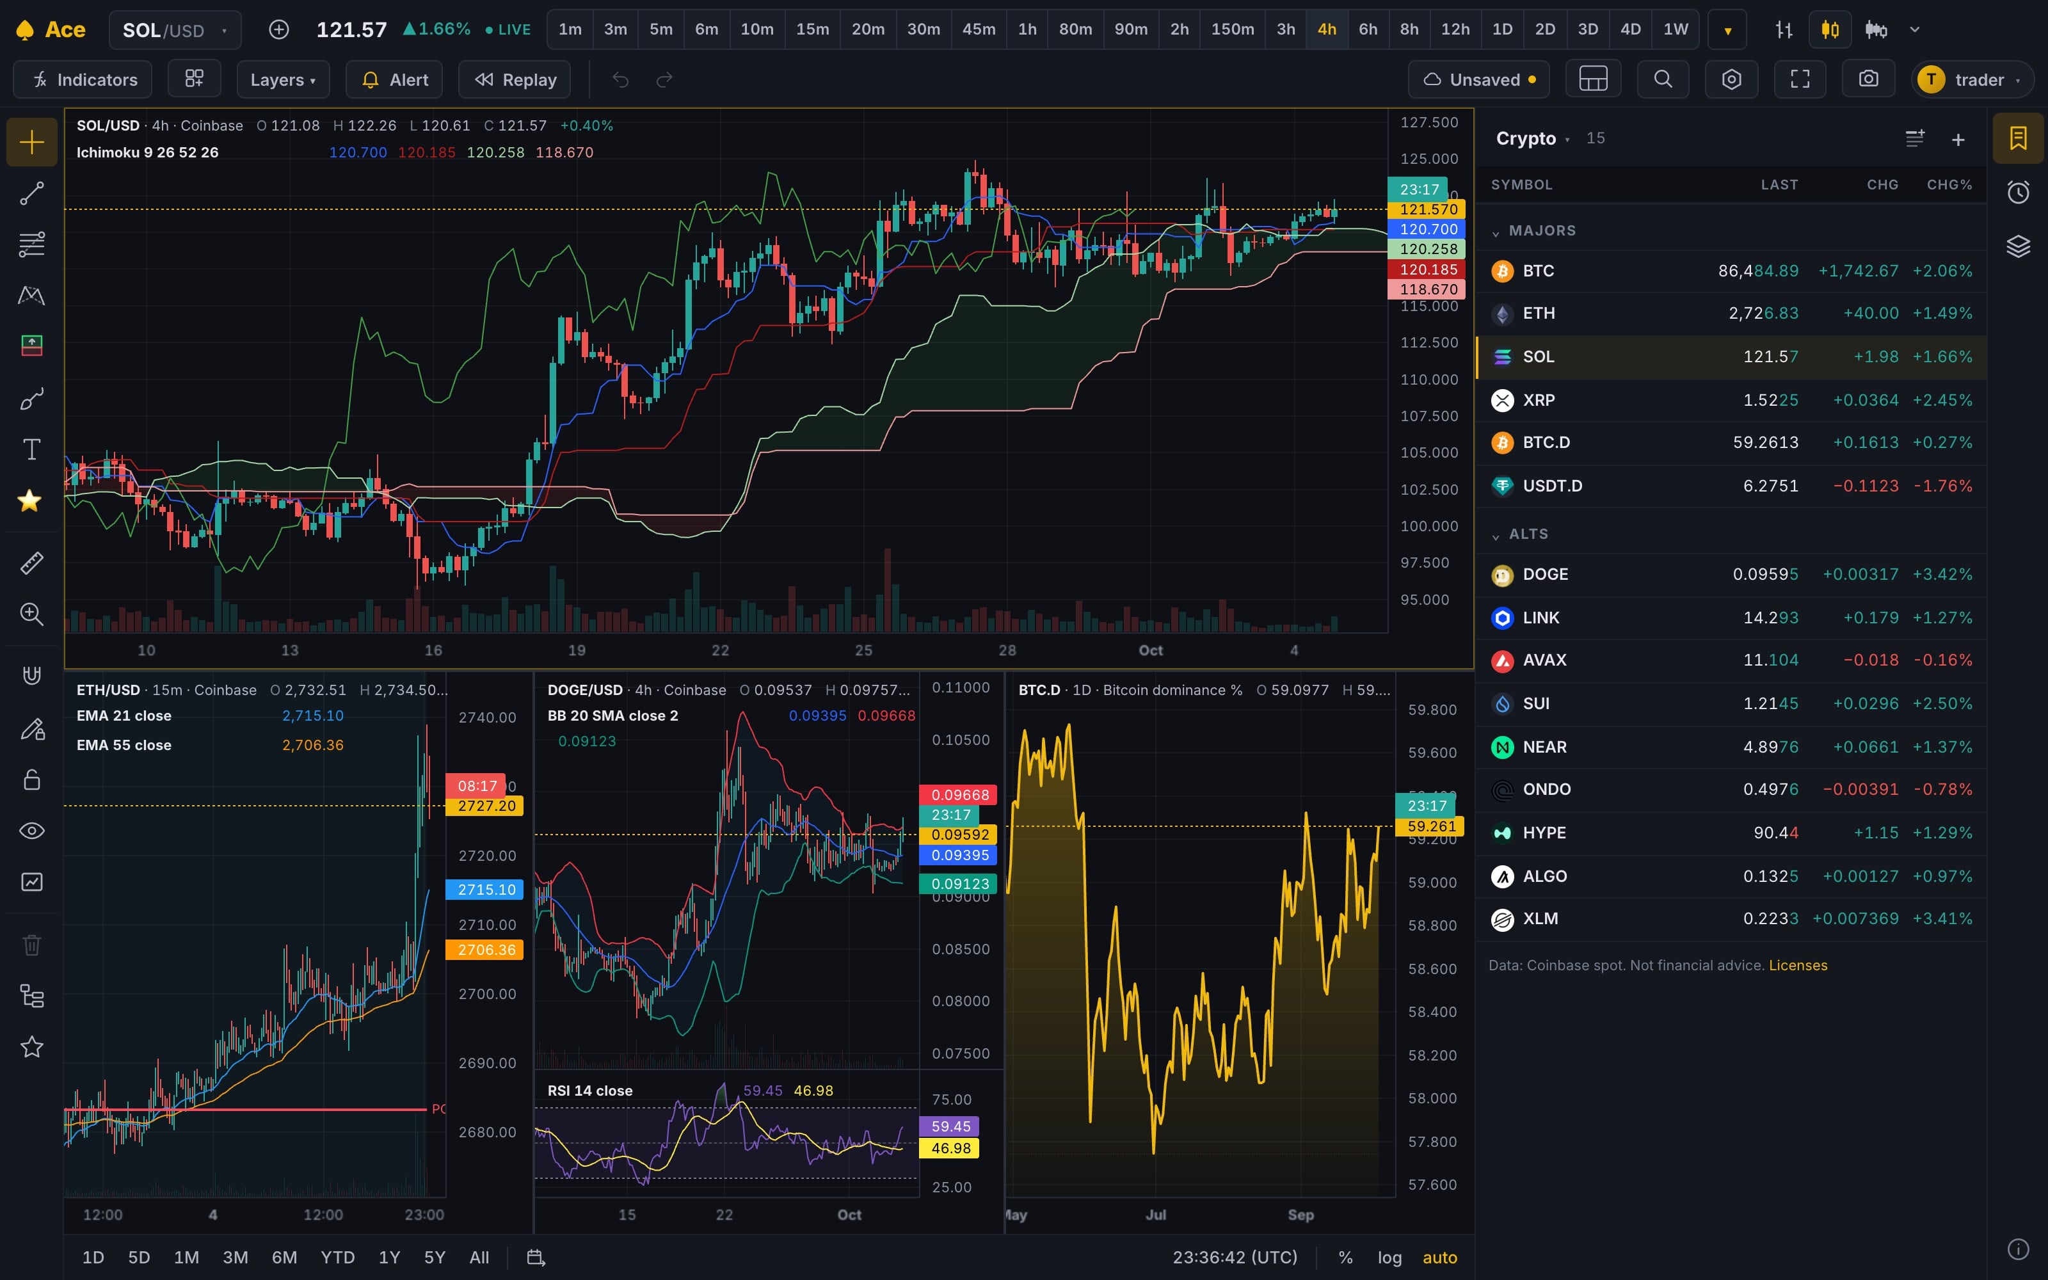Select the crosshair cursor tool

[x=31, y=141]
